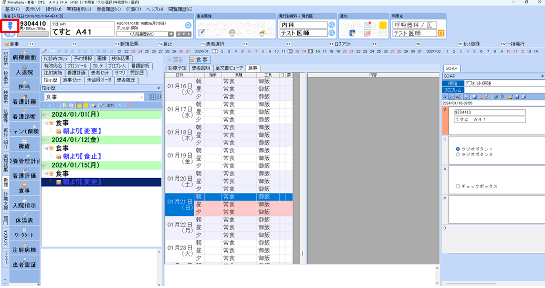Click the wrench tools icon in the calendar bar
Screen dimensions: 545x288
click(x=45, y=51)
